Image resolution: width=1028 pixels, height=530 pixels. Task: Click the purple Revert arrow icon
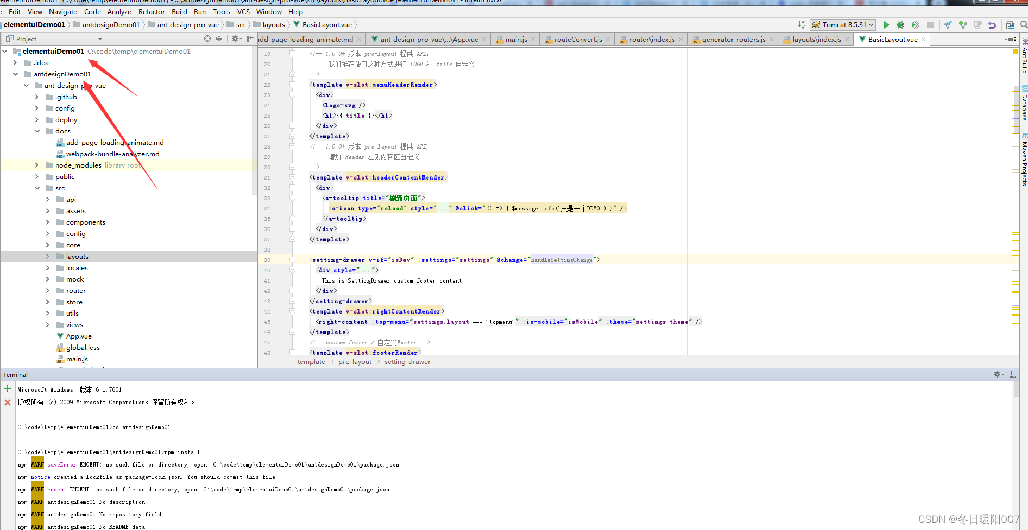[x=992, y=25]
